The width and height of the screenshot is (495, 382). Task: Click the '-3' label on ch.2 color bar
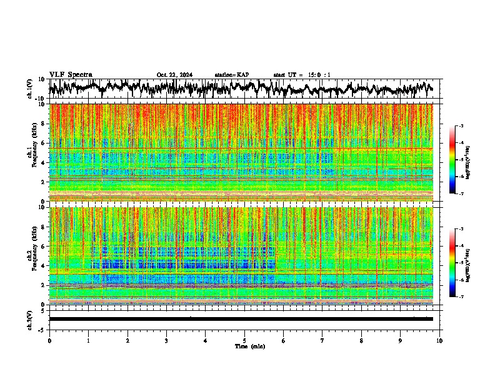[x=461, y=229]
